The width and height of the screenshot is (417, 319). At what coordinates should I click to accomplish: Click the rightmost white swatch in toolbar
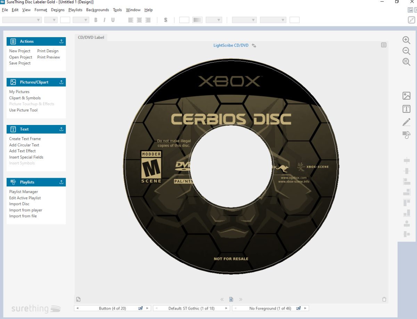click(294, 20)
